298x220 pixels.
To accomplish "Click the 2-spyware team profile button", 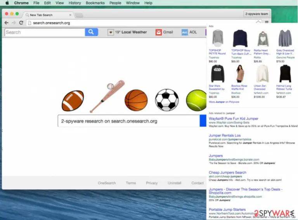I will [256, 14].
